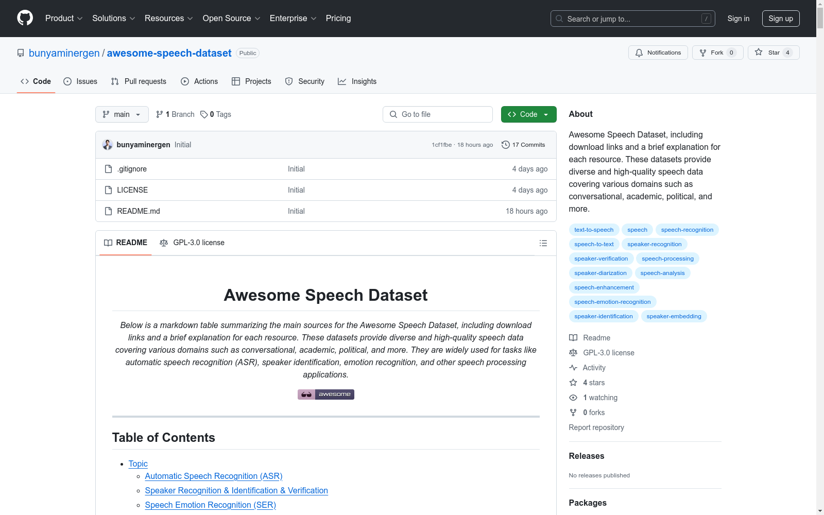Viewport: 824px width, 515px height.
Task: Open the Projects tab
Action: point(251,81)
